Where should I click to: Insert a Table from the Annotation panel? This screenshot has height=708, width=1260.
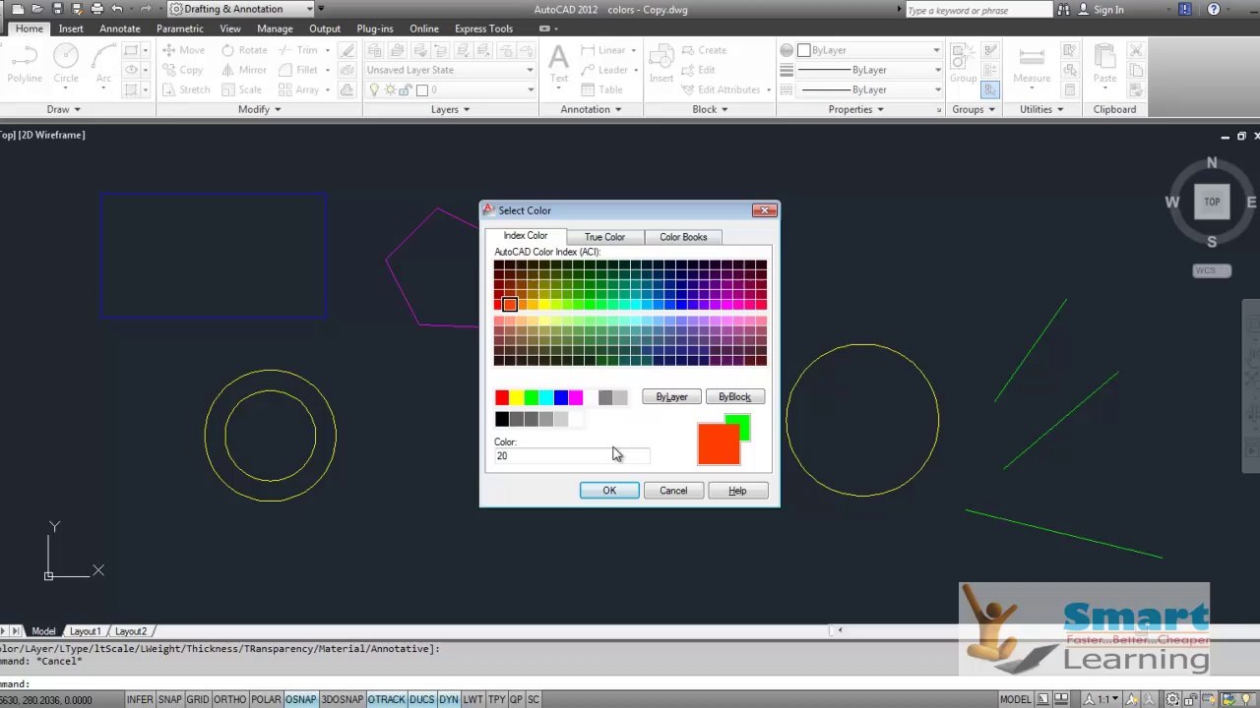pos(602,89)
